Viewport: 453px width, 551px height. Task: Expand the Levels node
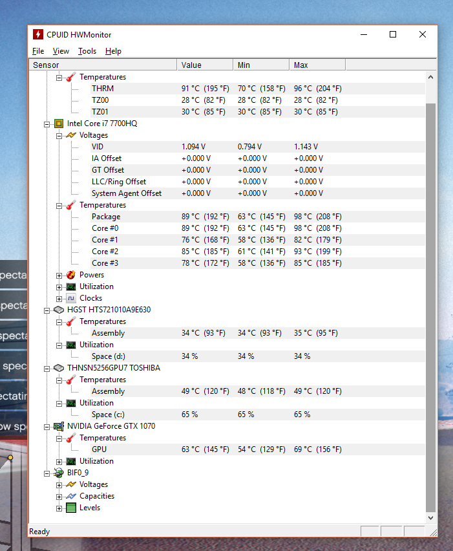coord(59,508)
